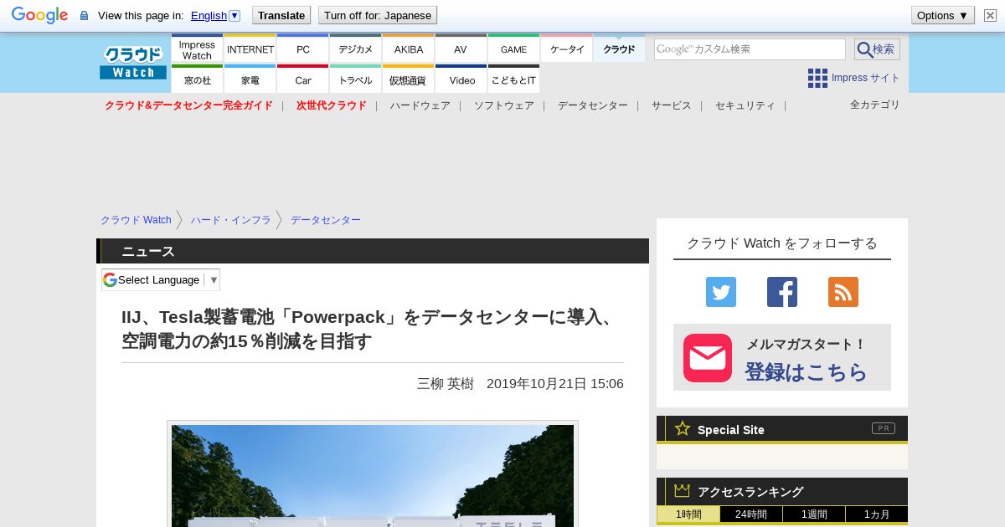Follow クラウド Watch on Twitter

click(721, 292)
